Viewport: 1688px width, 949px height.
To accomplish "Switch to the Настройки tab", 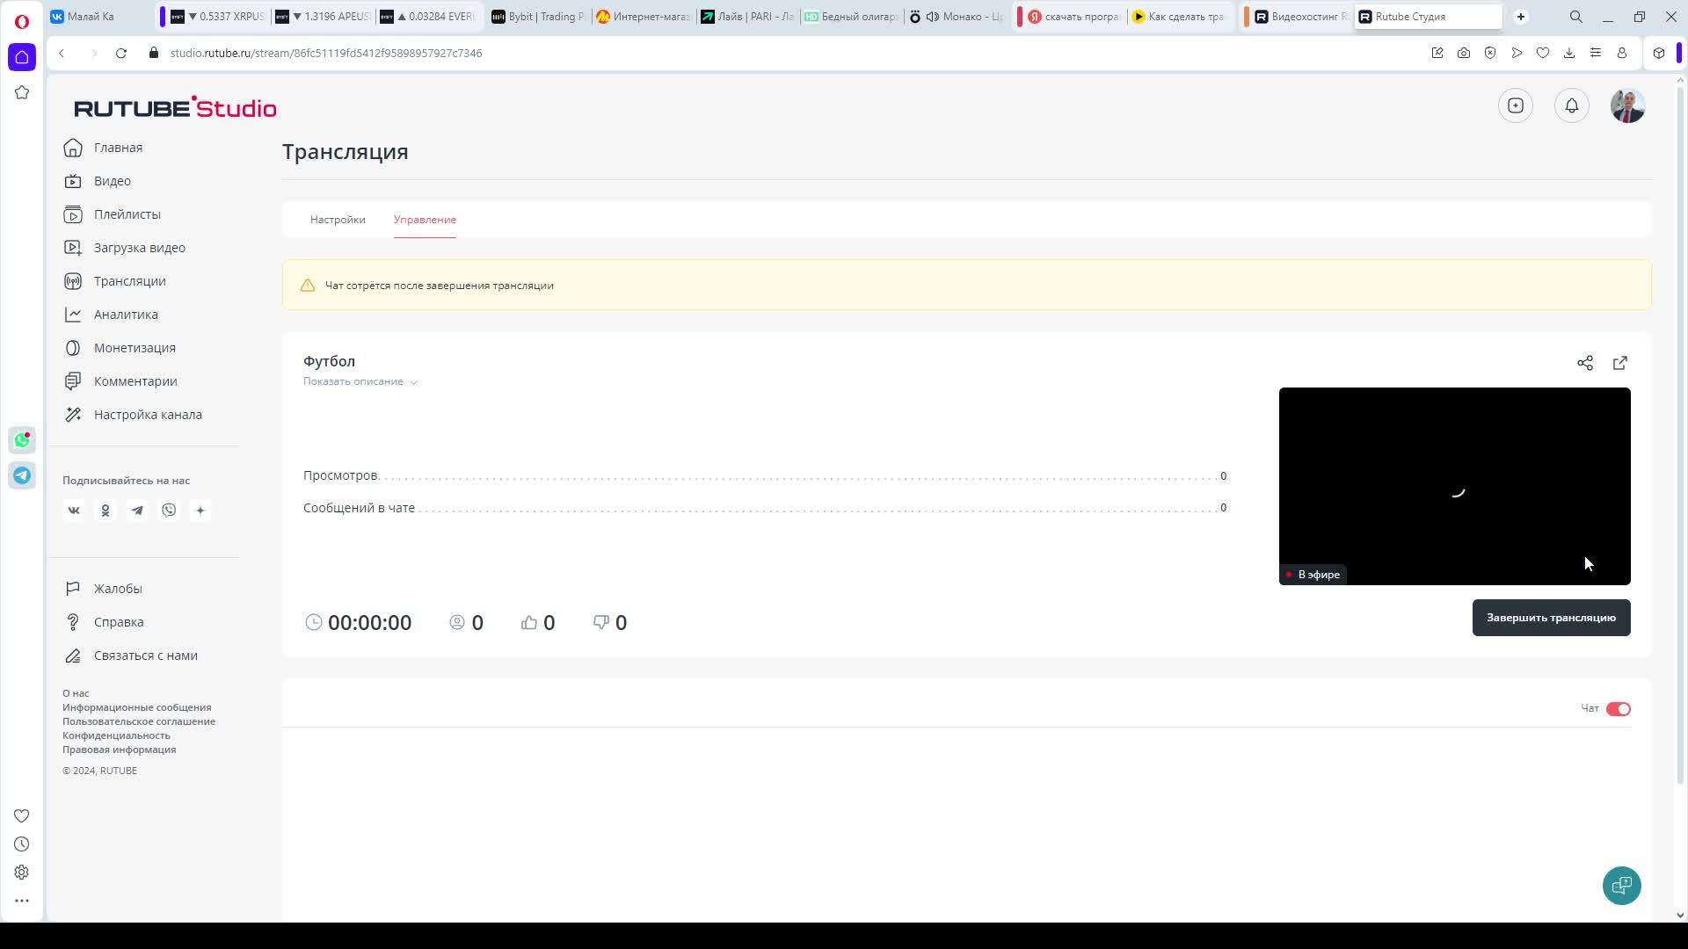I will pos(338,220).
